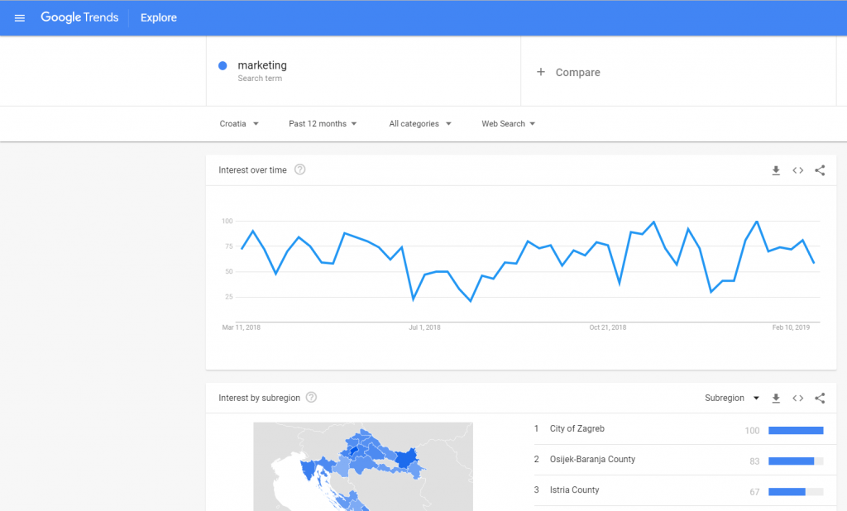Open the hamburger main menu
Image resolution: width=847 pixels, height=511 pixels.
(x=20, y=17)
